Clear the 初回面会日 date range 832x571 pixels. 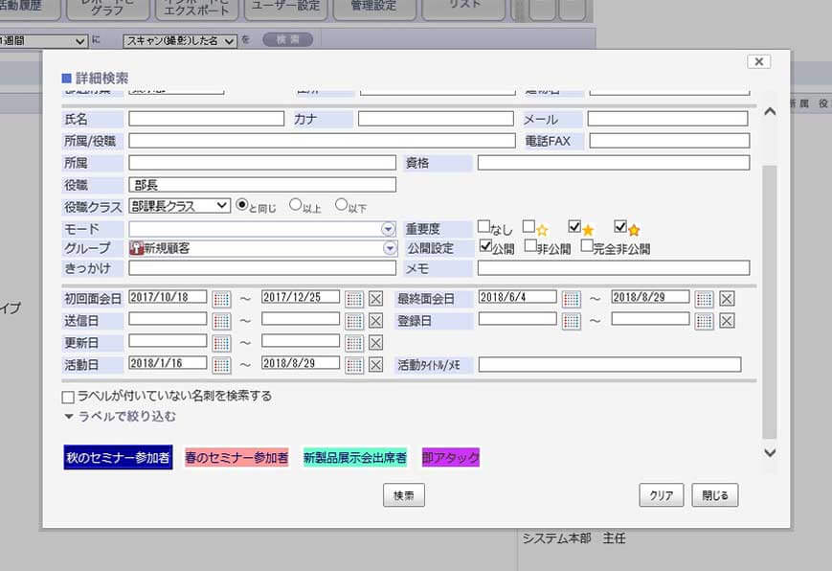(x=375, y=299)
